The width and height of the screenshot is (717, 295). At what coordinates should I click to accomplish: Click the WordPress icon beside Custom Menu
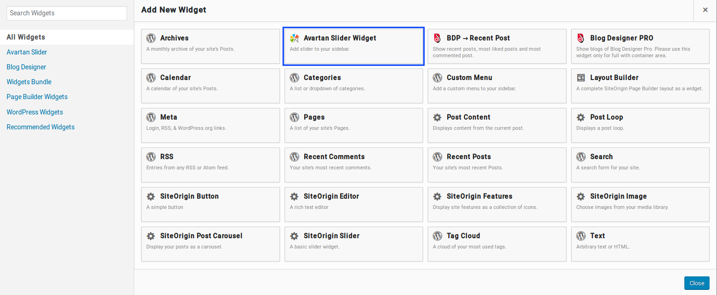click(x=437, y=78)
